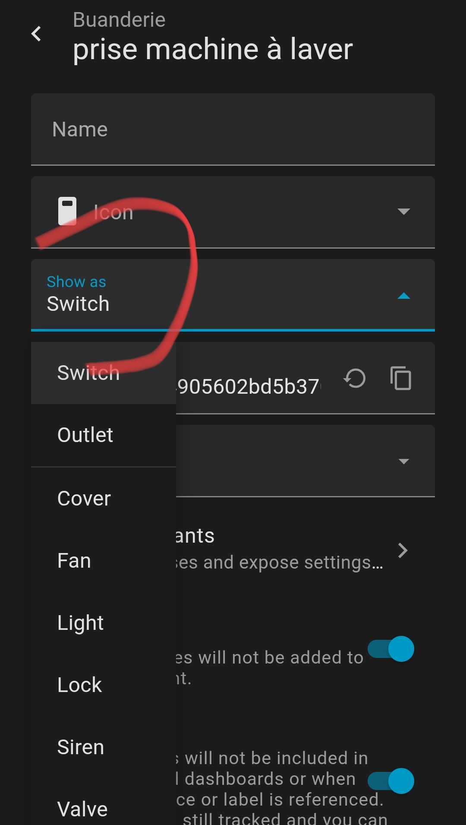Open voice assistants with the right chevron
Image resolution: width=466 pixels, height=825 pixels.
tap(403, 550)
